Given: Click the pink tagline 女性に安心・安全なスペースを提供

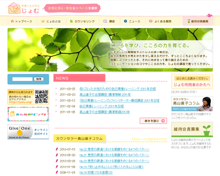Looking at the screenshot, I should [x=73, y=8].
